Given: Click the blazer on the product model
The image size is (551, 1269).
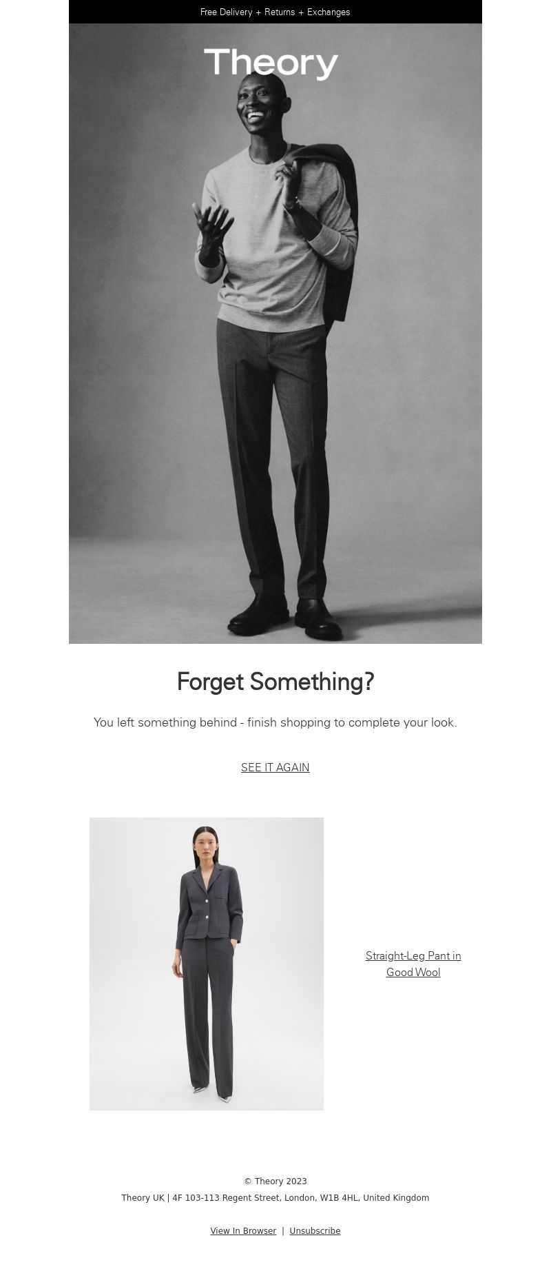Looking at the screenshot, I should click(209, 904).
